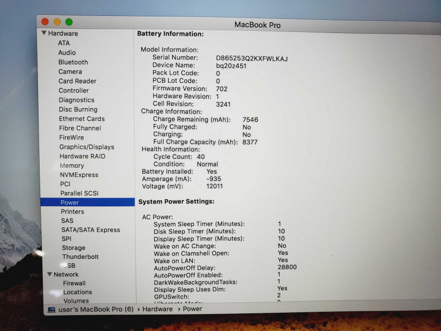Click the Charge Information label
This screenshot has height=331, width=441.
point(171,111)
